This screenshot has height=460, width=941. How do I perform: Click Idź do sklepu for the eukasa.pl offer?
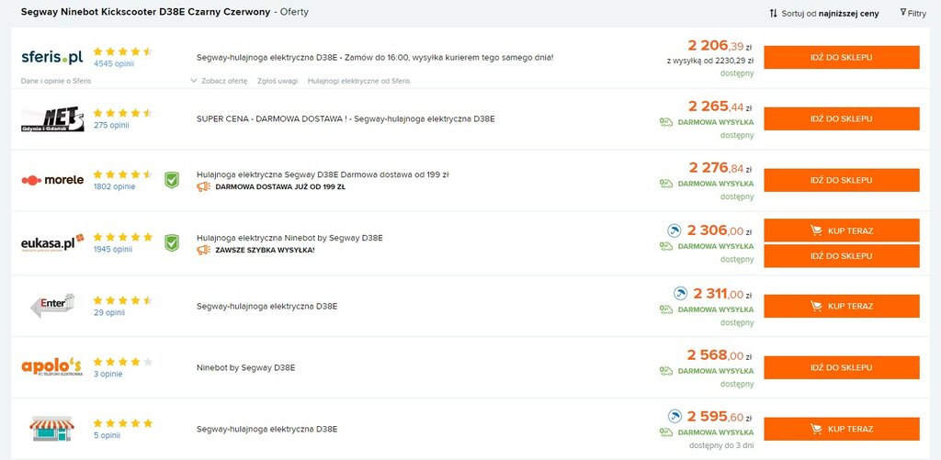click(x=842, y=256)
